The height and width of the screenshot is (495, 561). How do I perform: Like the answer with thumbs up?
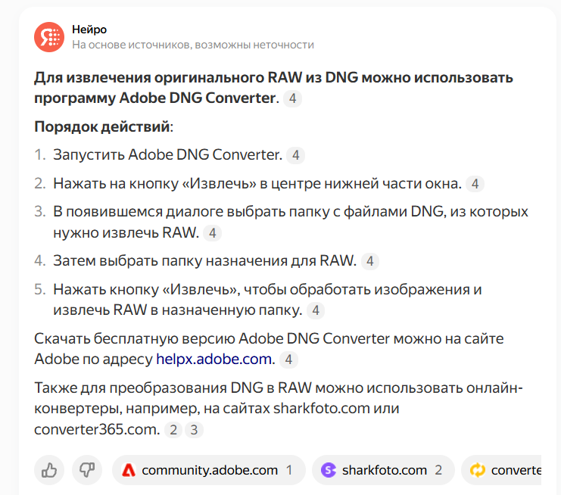click(x=49, y=469)
